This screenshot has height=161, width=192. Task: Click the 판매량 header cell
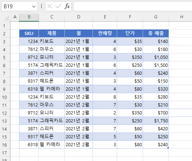pos(105,33)
